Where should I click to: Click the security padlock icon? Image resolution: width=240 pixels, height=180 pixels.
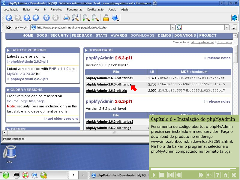[x=106, y=18]
